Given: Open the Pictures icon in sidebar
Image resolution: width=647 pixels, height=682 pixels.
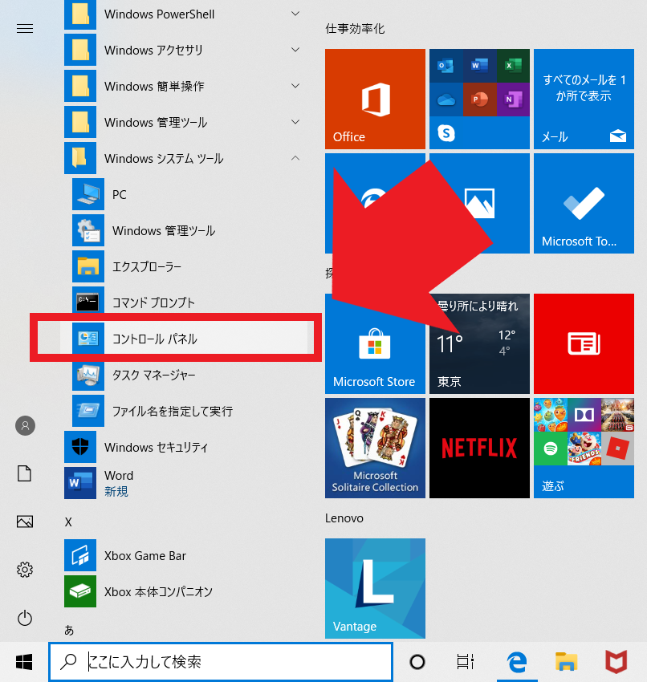Looking at the screenshot, I should [x=25, y=522].
